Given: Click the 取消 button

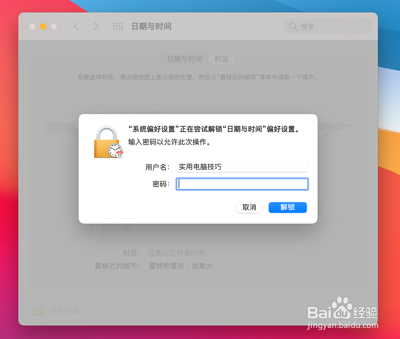Looking at the screenshot, I should [x=249, y=207].
